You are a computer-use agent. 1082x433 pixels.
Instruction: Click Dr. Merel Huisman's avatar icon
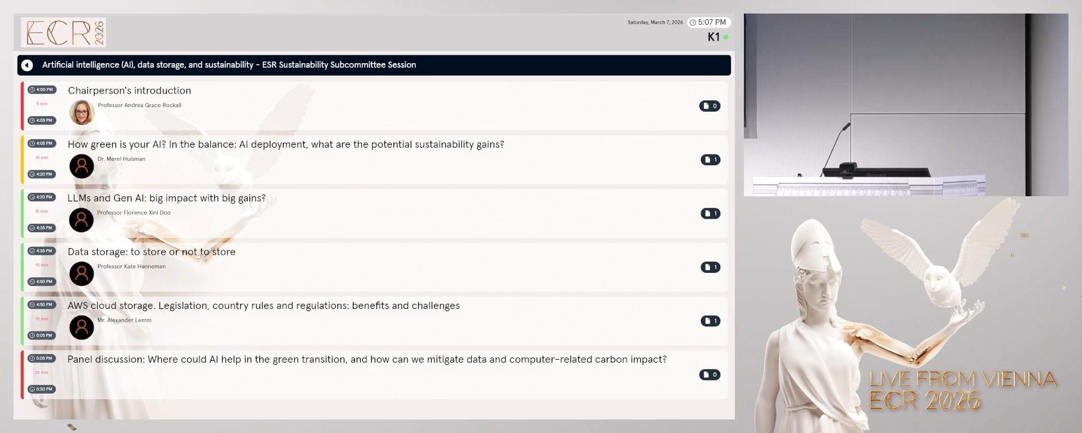coord(82,166)
